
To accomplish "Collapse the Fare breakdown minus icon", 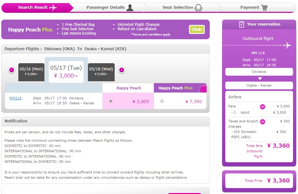I will (x=263, y=106).
